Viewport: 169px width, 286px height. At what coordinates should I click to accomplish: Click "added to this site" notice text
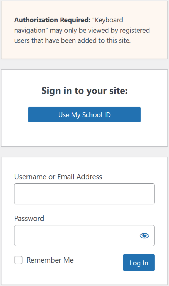105,40
